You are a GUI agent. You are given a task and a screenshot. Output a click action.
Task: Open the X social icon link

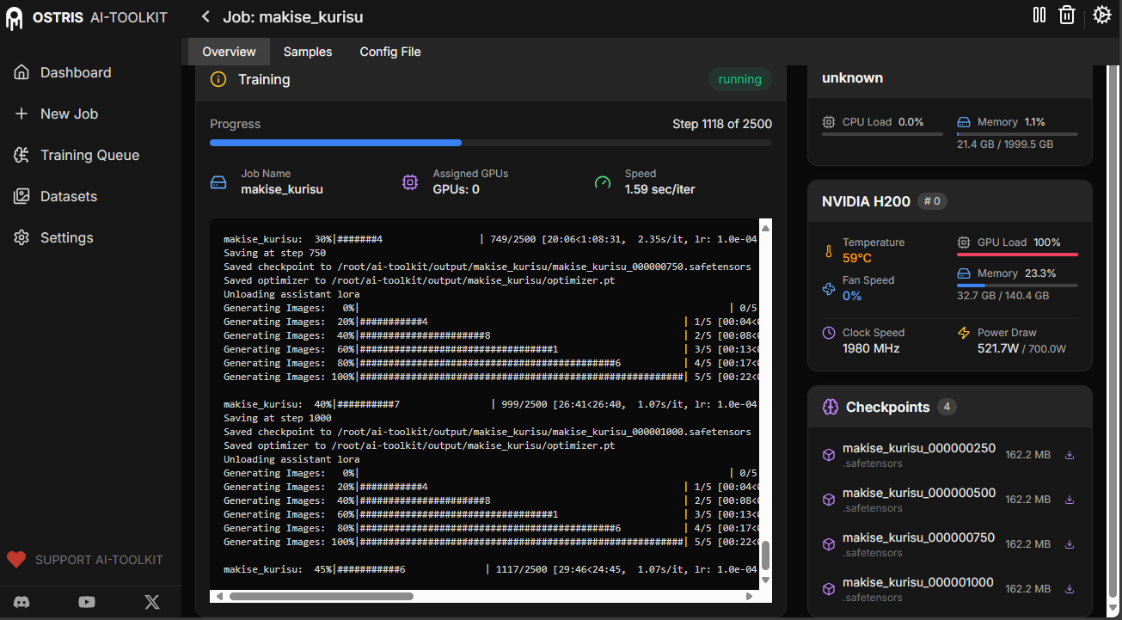pos(152,602)
